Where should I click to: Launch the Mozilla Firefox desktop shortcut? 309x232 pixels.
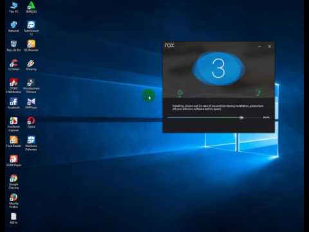pos(14,201)
